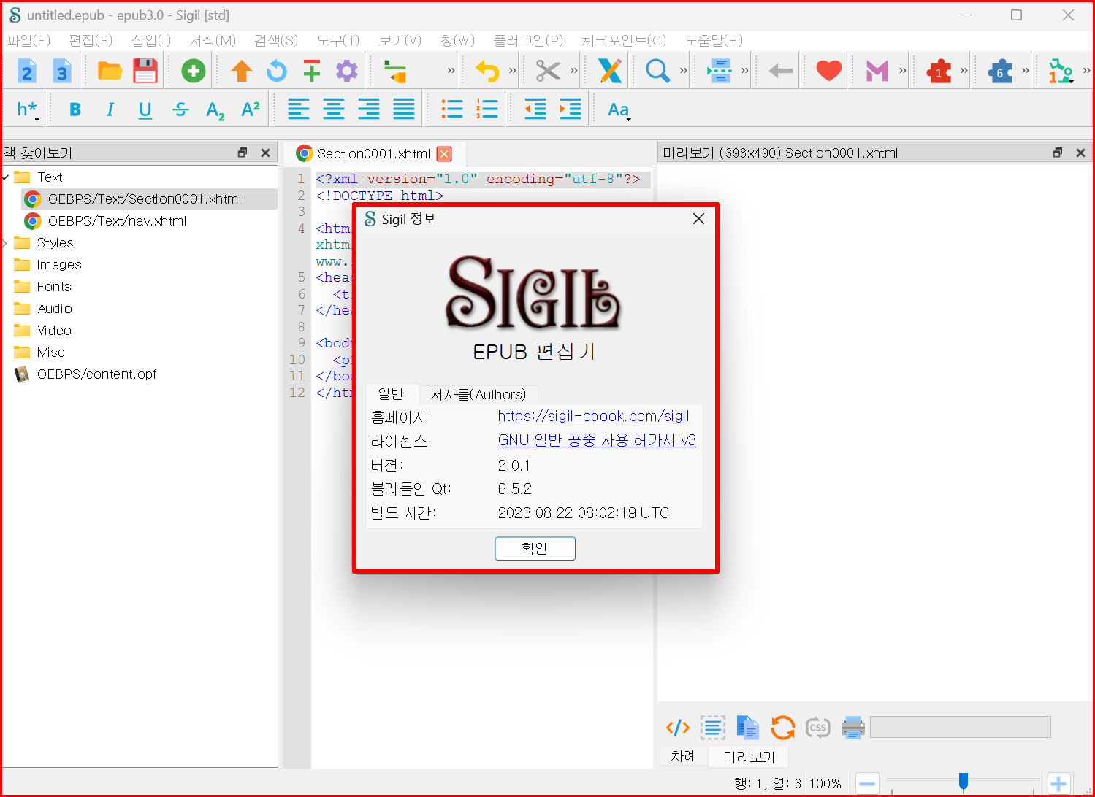Justify text alignment
This screenshot has height=797, width=1095.
[404, 109]
